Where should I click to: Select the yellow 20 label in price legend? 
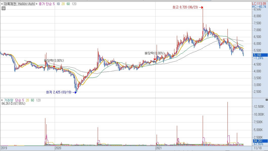(63, 4)
